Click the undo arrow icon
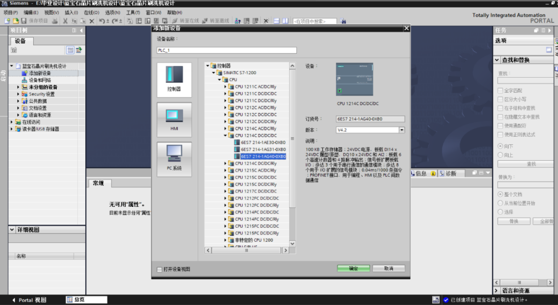558x305 pixels. [102, 21]
